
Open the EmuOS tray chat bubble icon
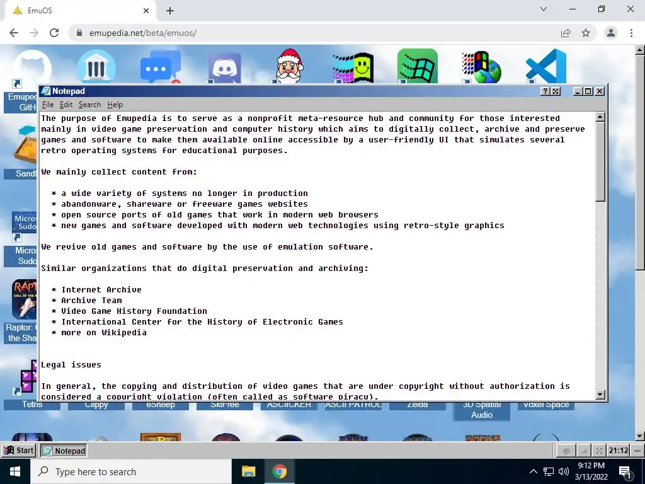click(566, 451)
